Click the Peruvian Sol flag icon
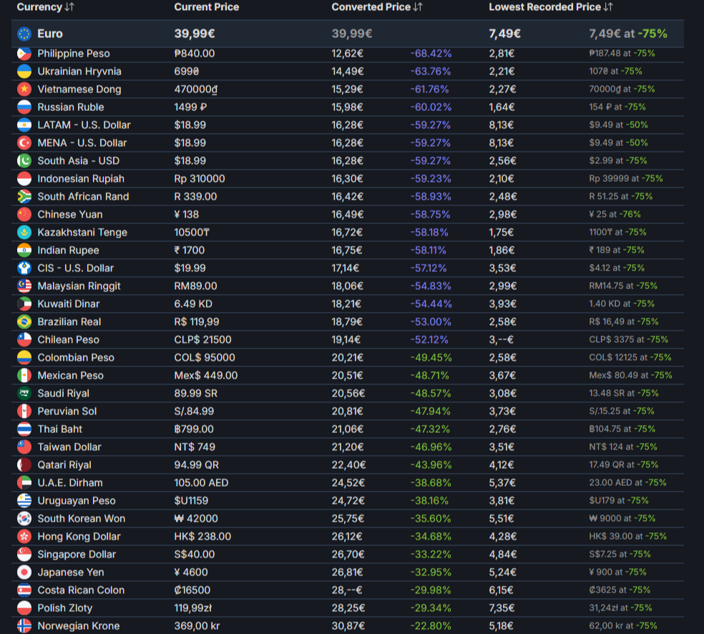 pyautogui.click(x=24, y=411)
